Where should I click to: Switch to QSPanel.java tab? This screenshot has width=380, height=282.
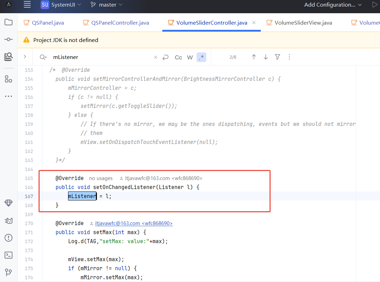tap(44, 23)
